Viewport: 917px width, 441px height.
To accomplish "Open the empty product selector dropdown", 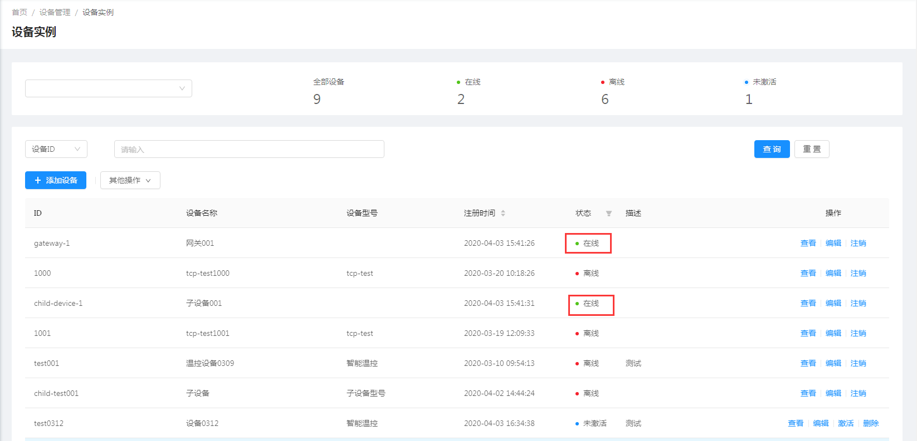I will click(109, 88).
